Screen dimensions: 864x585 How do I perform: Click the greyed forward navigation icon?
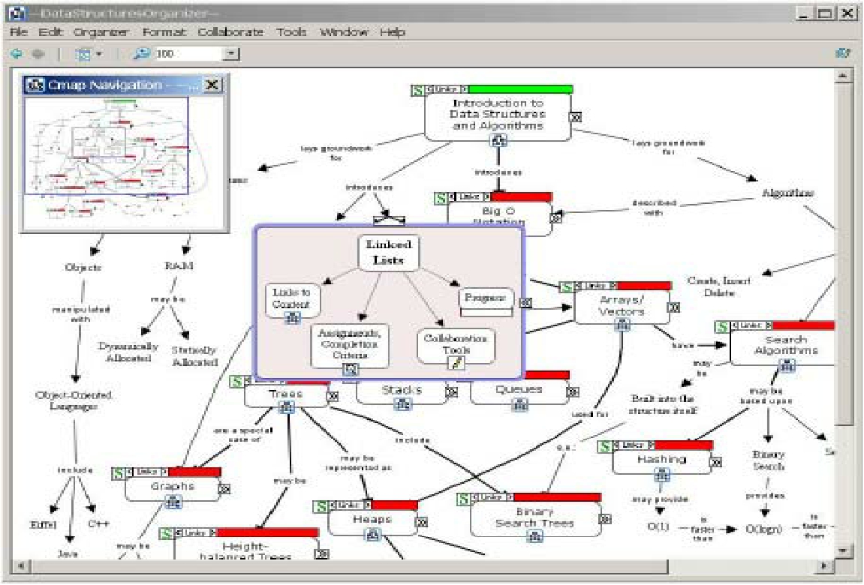point(38,53)
